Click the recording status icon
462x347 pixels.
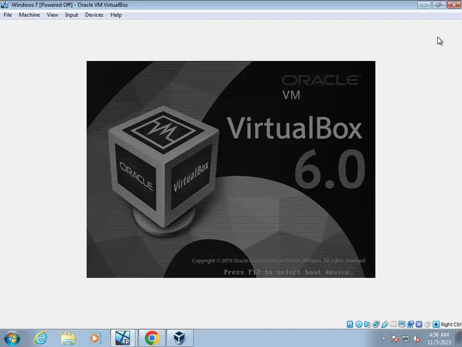click(410, 324)
